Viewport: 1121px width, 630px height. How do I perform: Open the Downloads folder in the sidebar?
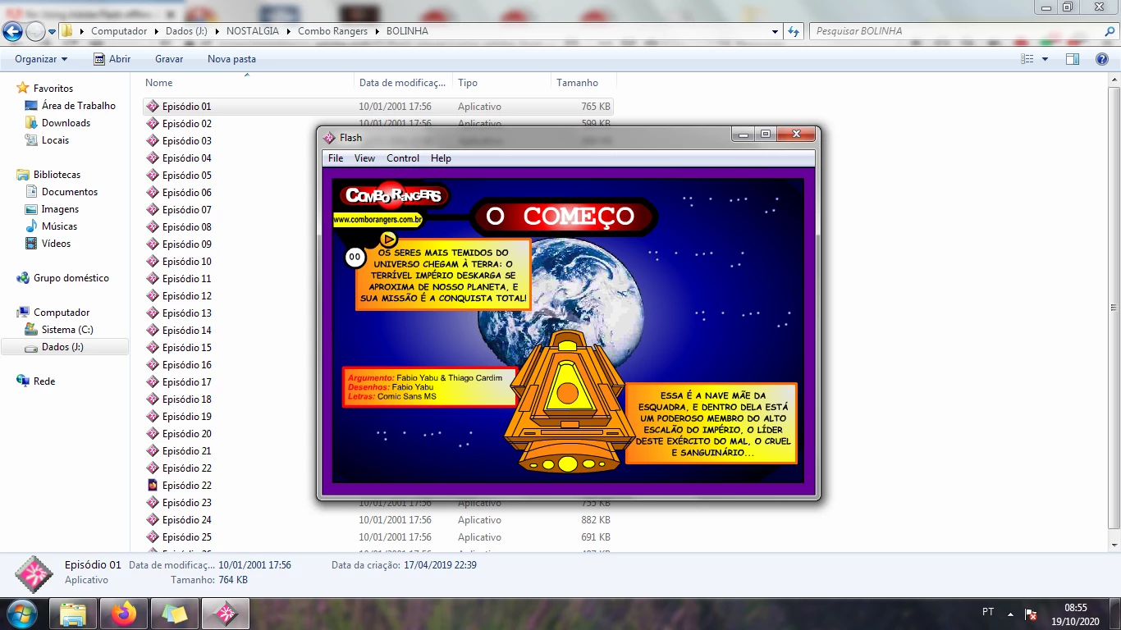tap(66, 123)
